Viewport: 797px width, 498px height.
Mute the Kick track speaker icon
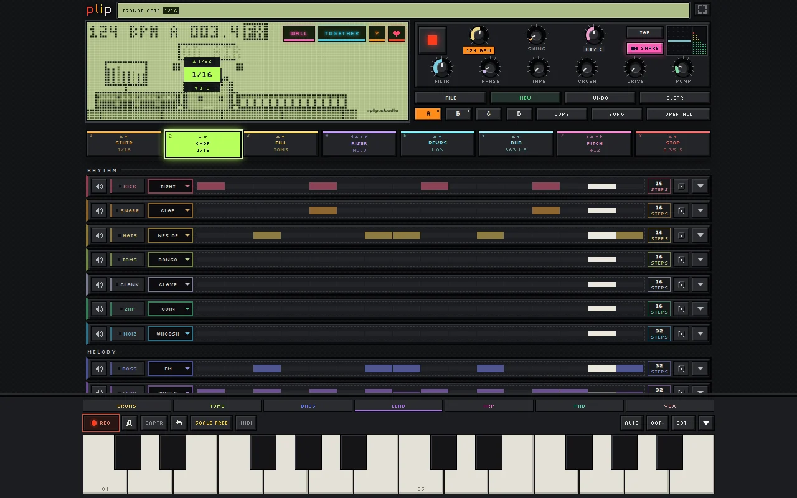click(x=99, y=186)
